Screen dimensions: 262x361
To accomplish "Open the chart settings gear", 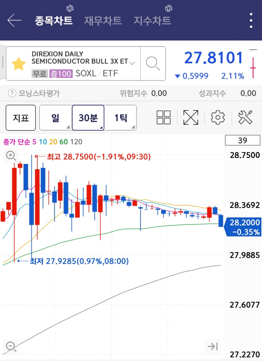I will coord(217,117).
